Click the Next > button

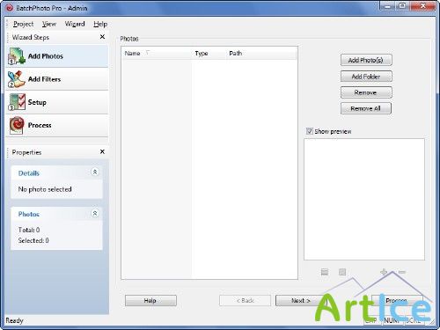click(x=301, y=301)
